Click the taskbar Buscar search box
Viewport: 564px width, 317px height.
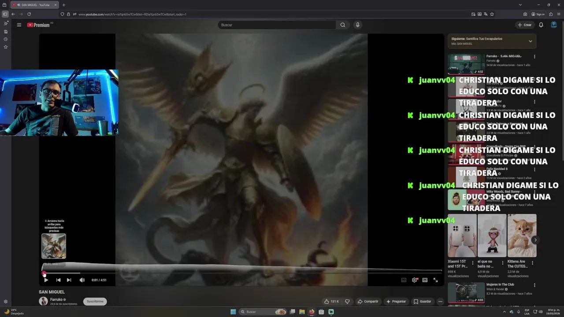tap(263, 312)
